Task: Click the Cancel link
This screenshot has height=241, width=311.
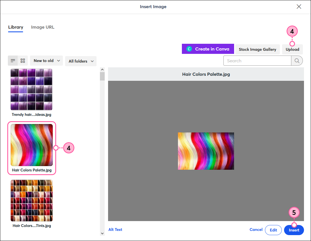Action: (x=256, y=229)
